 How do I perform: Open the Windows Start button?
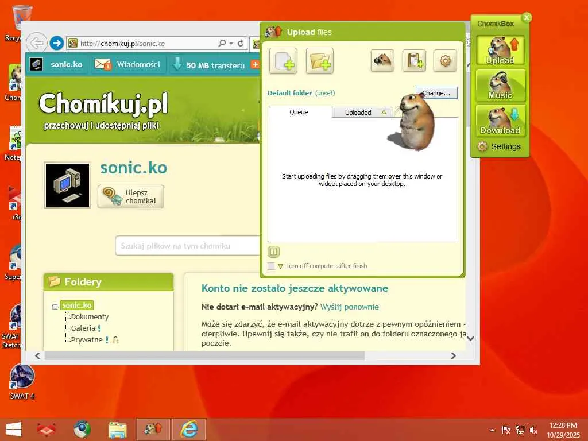pyautogui.click(x=14, y=430)
